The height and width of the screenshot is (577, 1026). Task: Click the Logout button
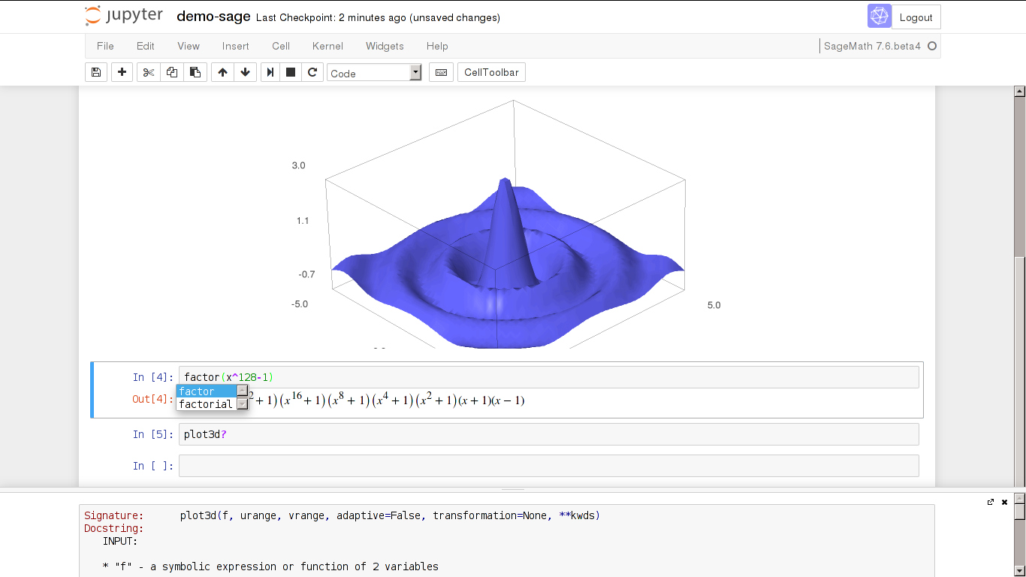[916, 17]
